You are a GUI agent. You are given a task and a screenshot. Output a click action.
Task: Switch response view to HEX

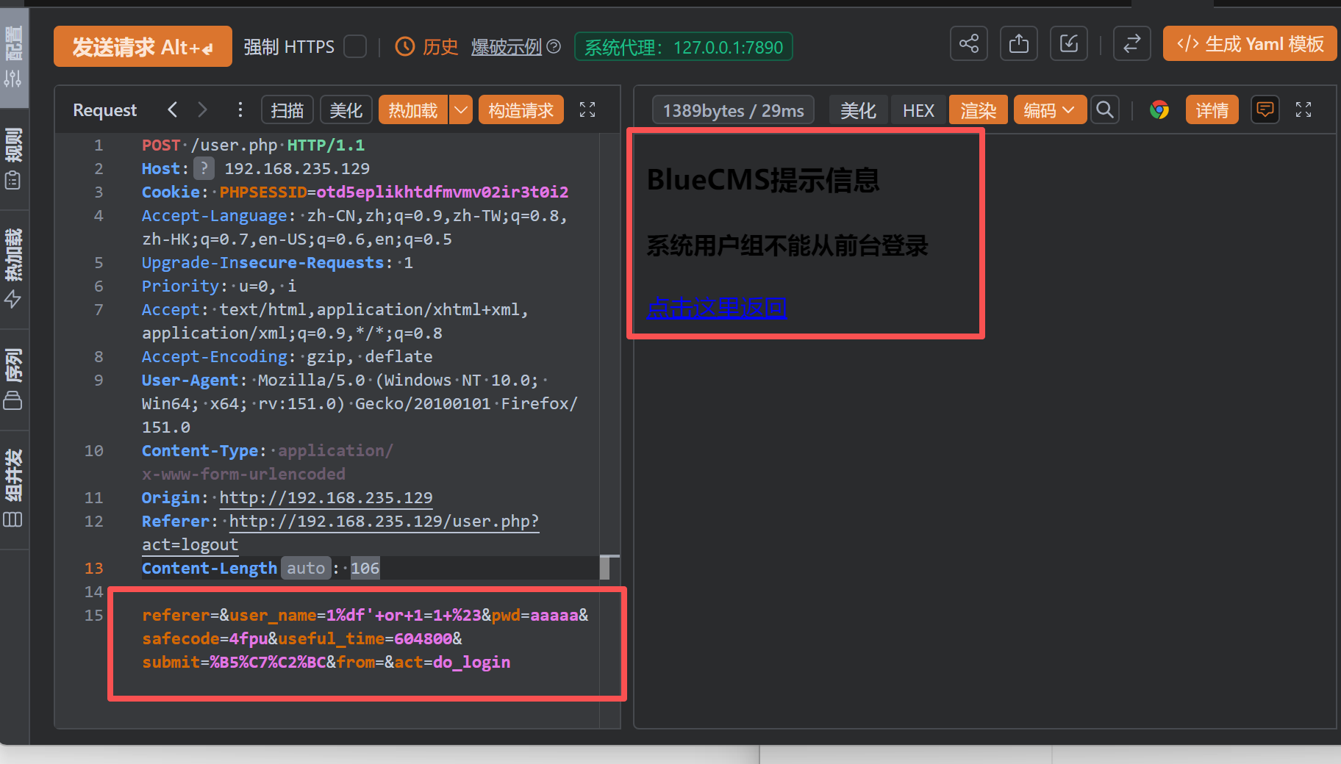click(918, 110)
